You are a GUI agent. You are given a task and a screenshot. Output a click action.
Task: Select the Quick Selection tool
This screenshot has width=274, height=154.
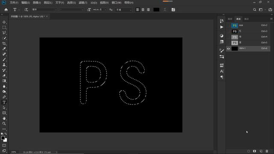pos(4,38)
